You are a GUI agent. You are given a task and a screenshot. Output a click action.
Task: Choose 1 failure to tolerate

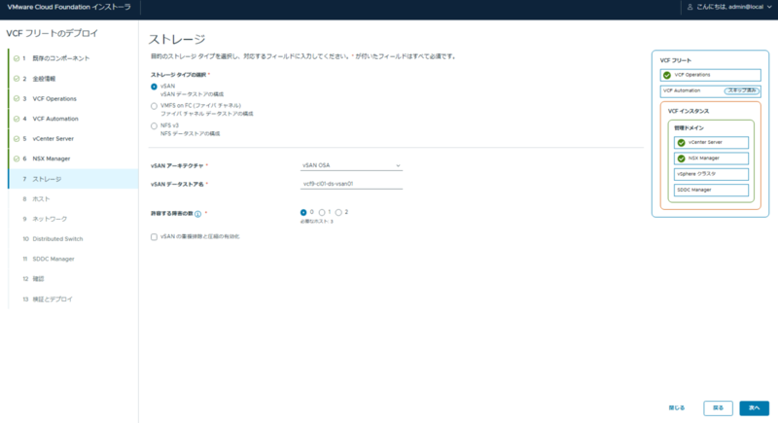click(322, 212)
